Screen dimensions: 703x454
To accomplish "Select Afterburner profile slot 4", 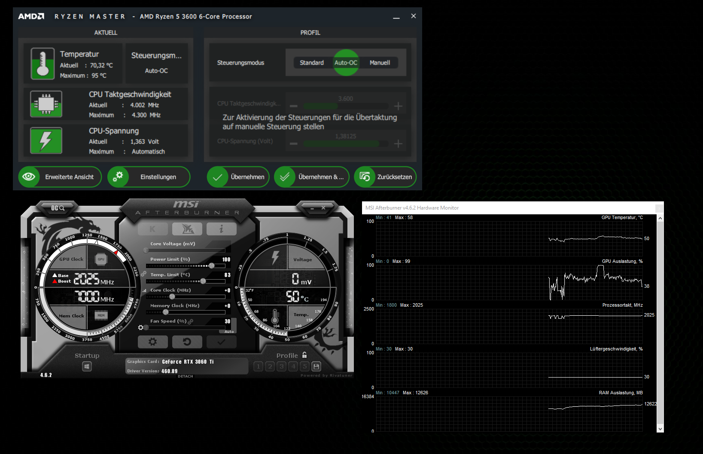I will (x=293, y=366).
